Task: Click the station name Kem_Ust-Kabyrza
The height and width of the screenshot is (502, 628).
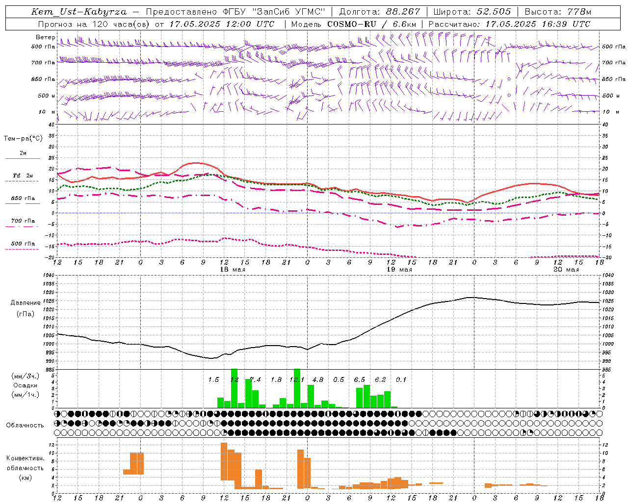Action: [x=79, y=12]
